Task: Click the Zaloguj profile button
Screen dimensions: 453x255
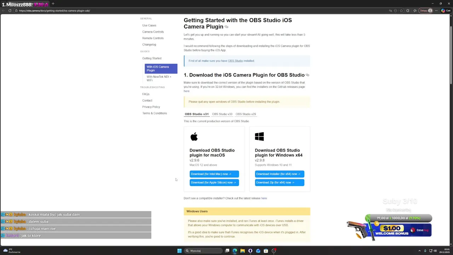Action: coord(426,11)
